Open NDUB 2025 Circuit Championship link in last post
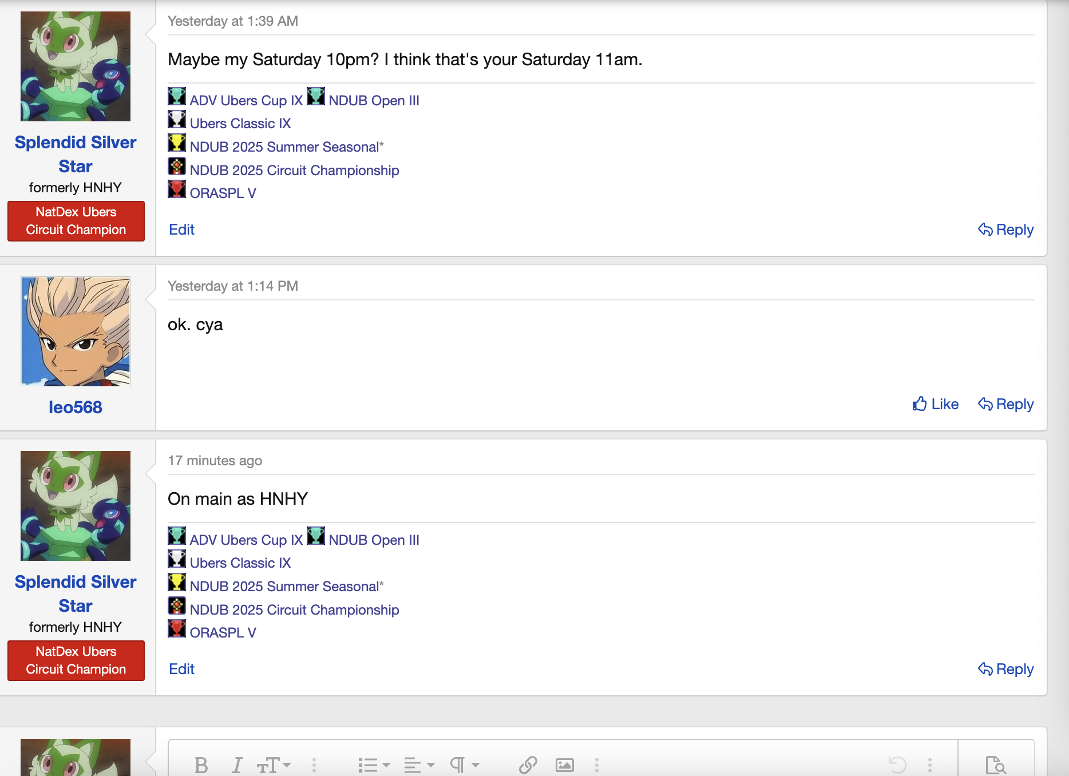The height and width of the screenshot is (776, 1069). coord(294,609)
